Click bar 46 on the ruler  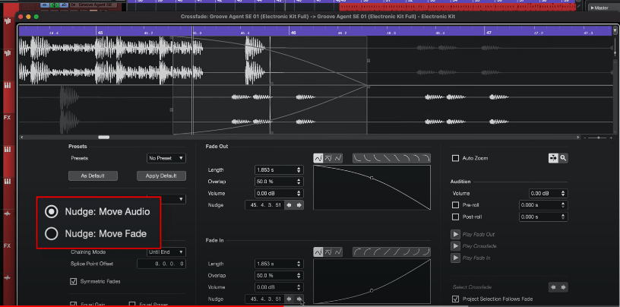(x=293, y=33)
